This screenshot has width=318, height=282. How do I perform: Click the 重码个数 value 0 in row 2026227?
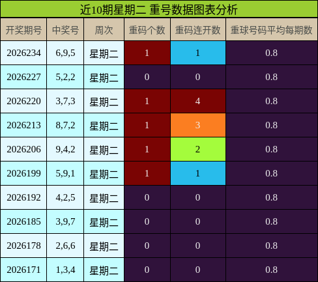click(147, 77)
